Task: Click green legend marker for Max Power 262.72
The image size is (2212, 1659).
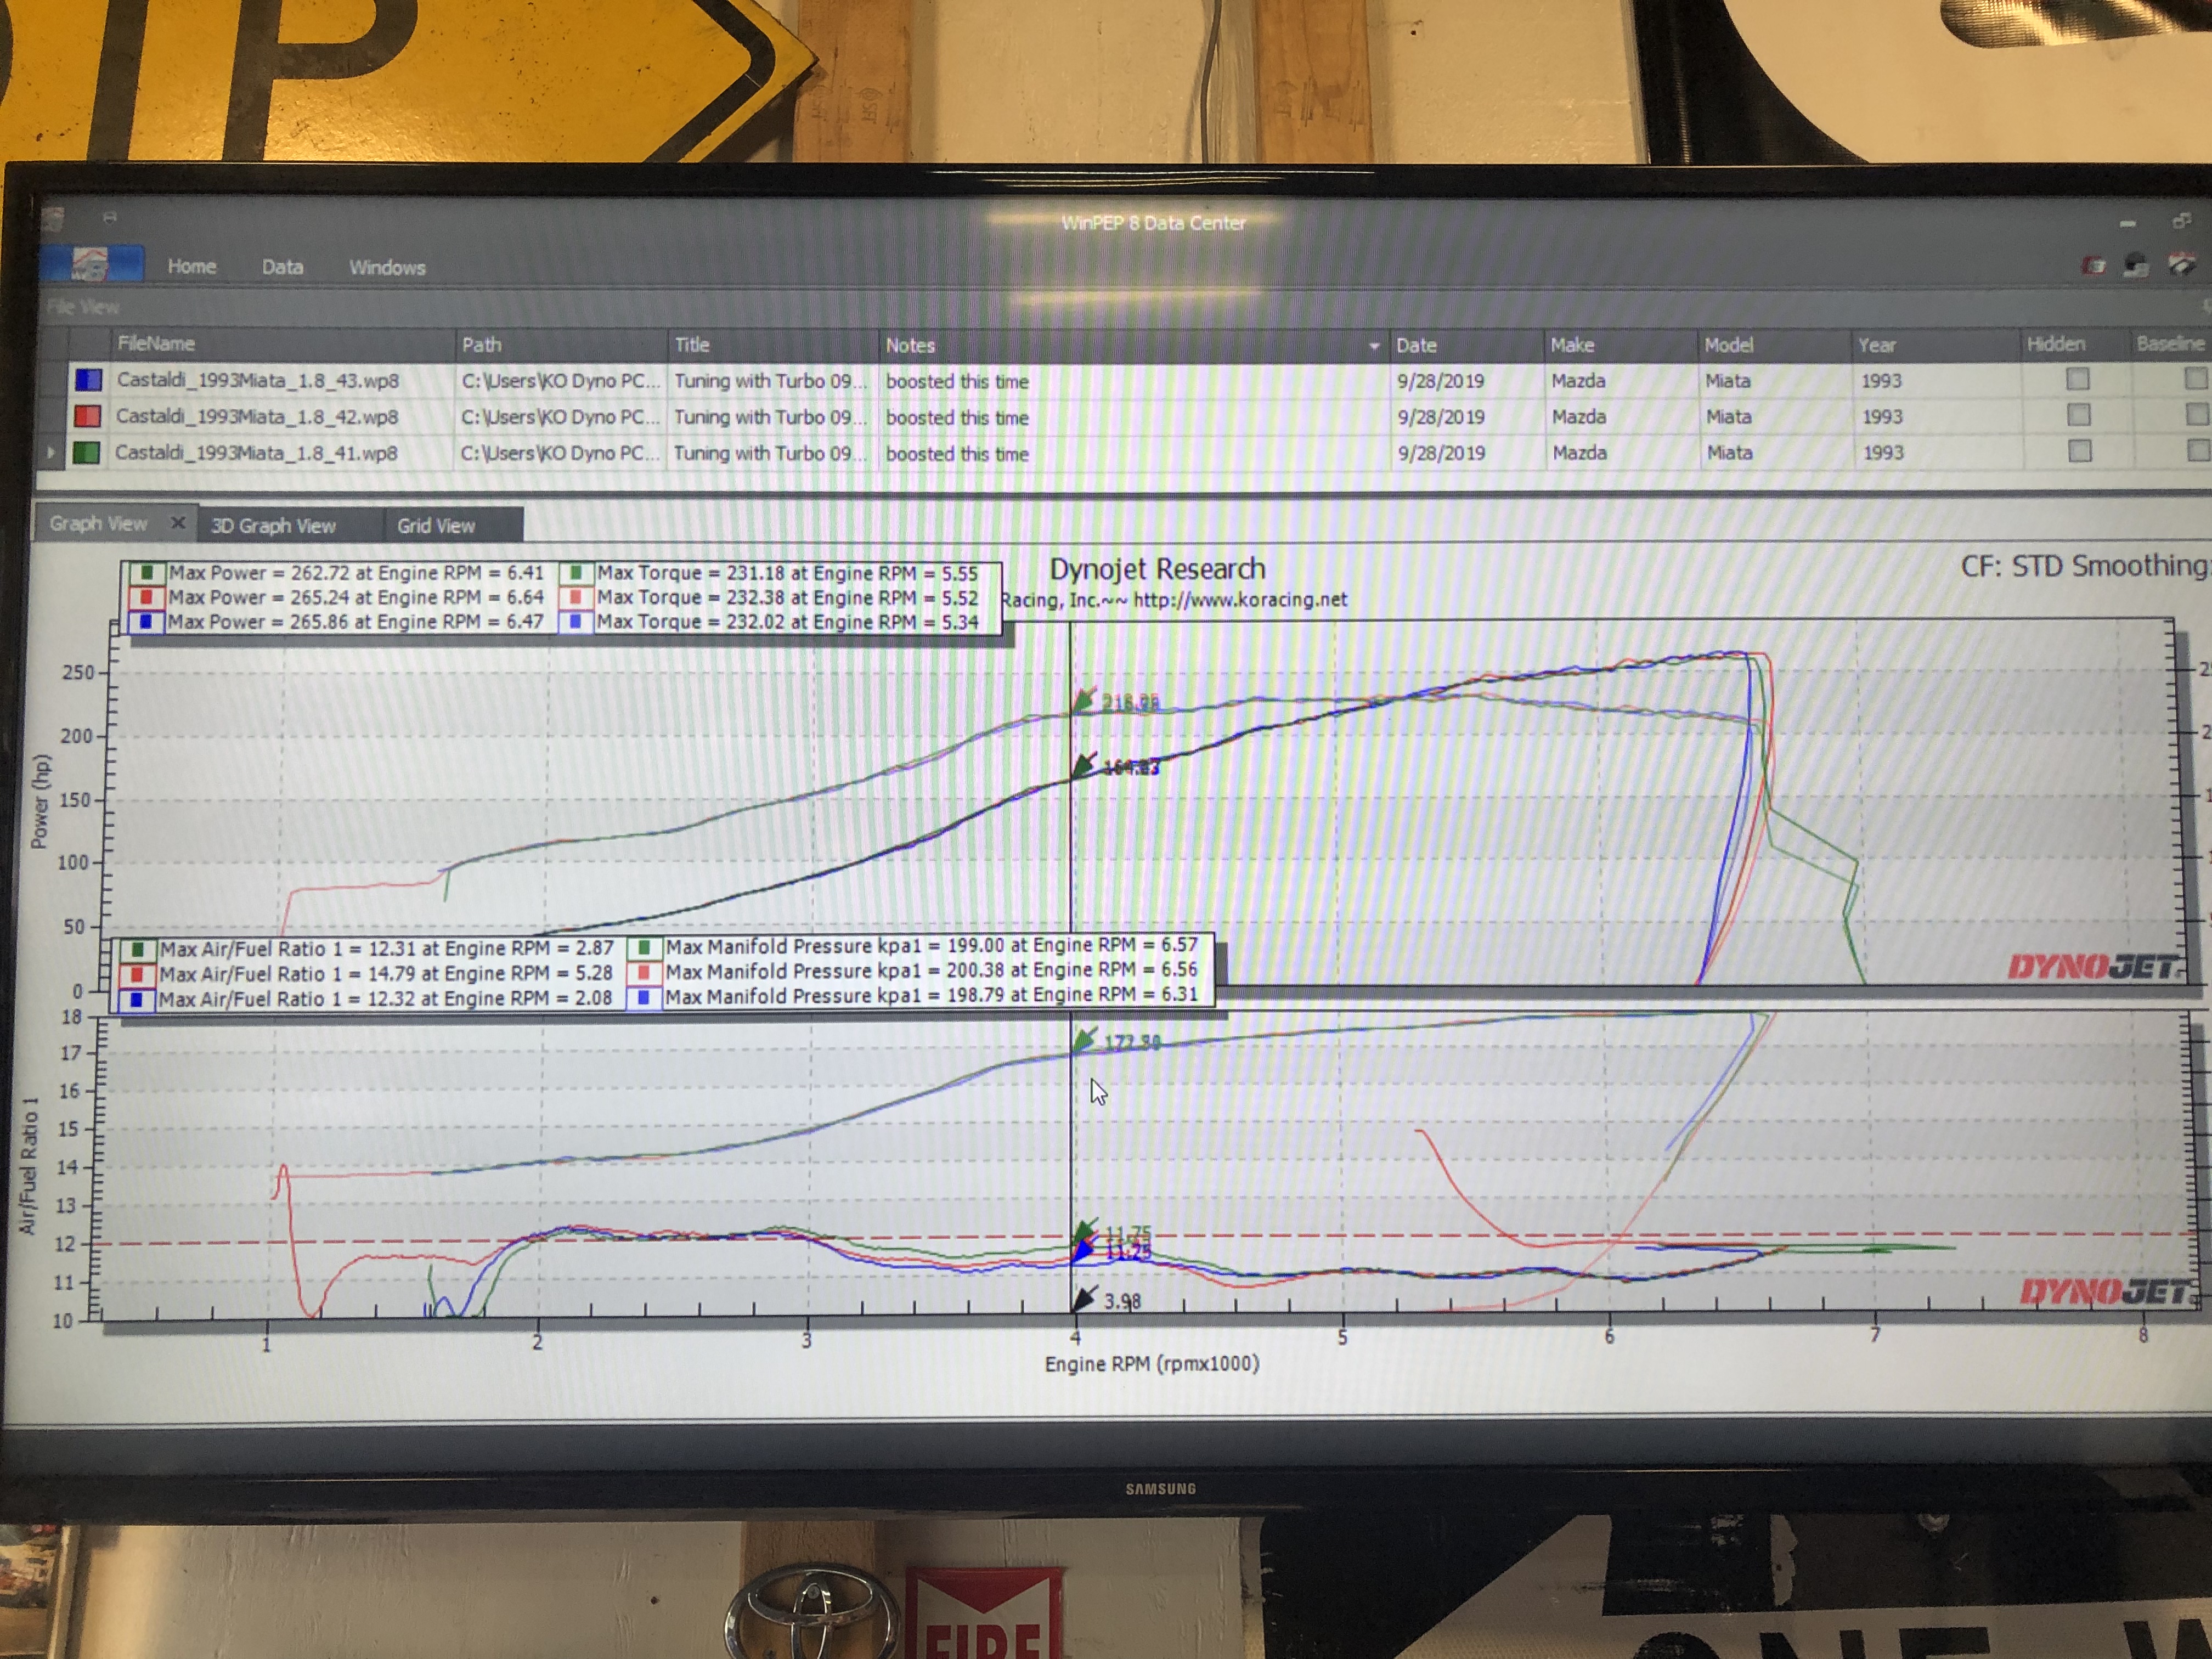Action: pyautogui.click(x=147, y=573)
